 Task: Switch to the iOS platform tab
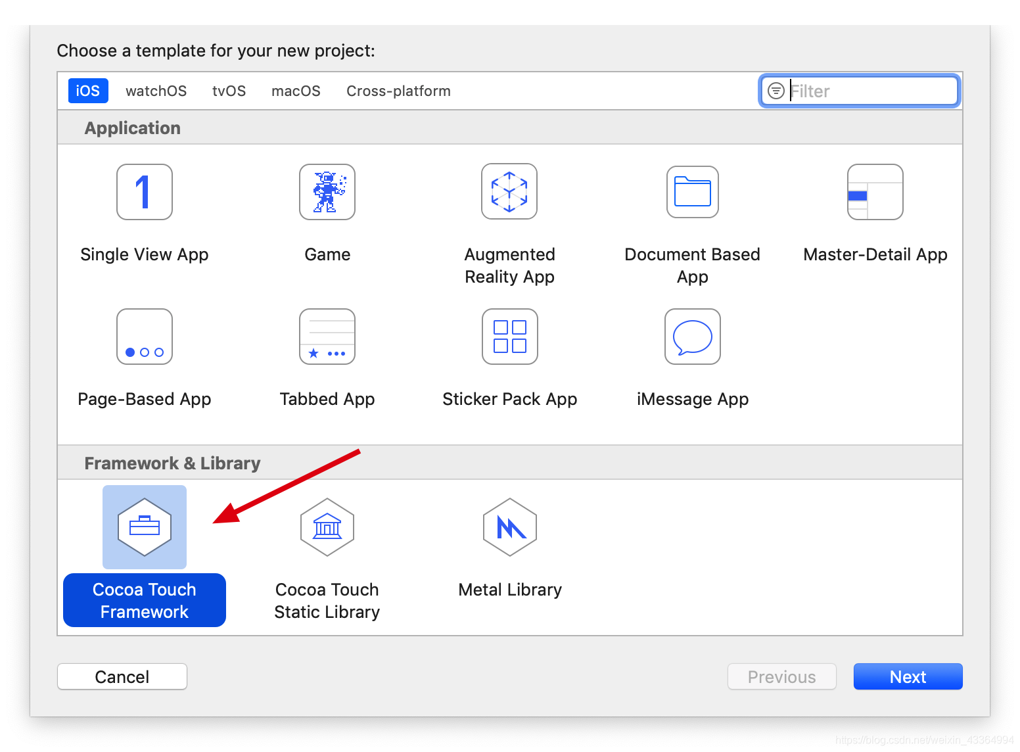pos(88,91)
